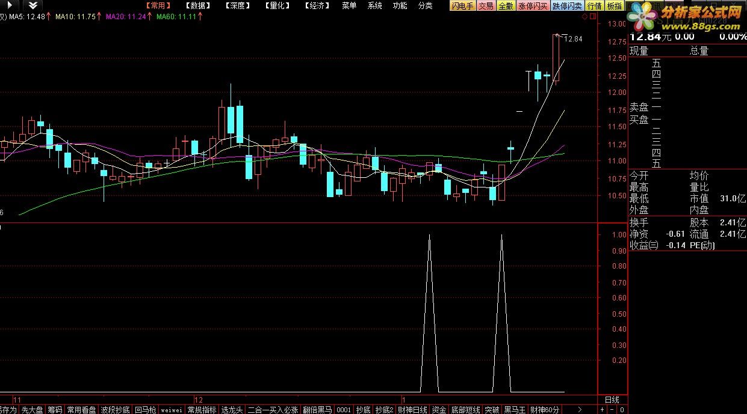Click the 交易 button
The height and width of the screenshot is (414, 747).
pos(486,6)
